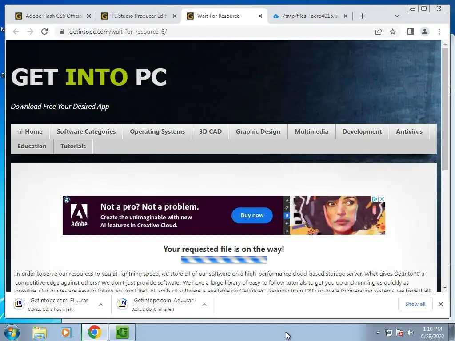This screenshot has width=455, height=341.
Task: Click Buy now in the Adobe ad
Action: coord(252,215)
